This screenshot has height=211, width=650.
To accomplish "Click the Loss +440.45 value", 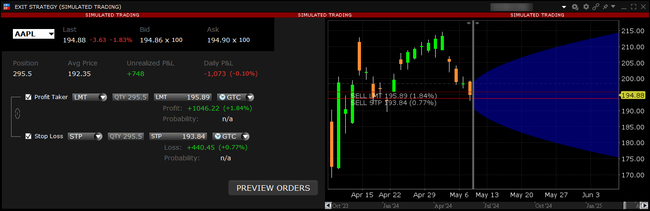I will pos(201,147).
